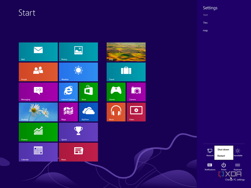
Task: Launch the Store app
Action: click(x=88, y=92)
